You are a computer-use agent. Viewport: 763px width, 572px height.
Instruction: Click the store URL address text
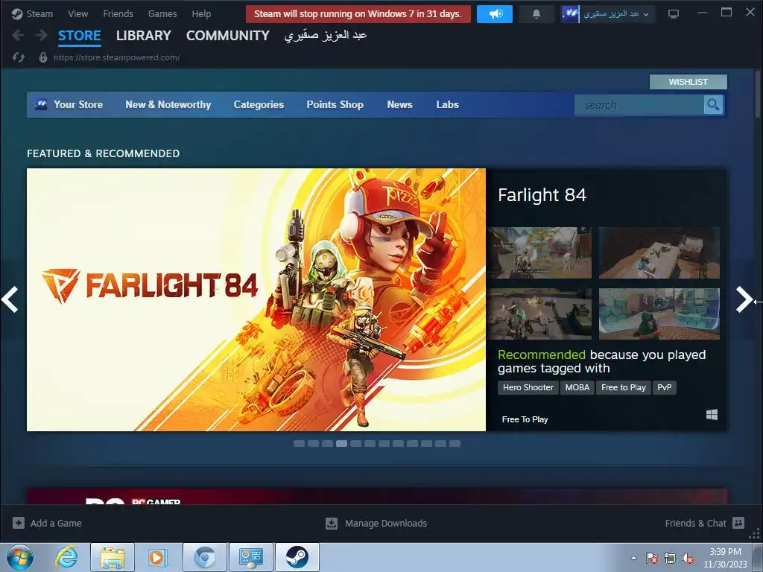(116, 57)
